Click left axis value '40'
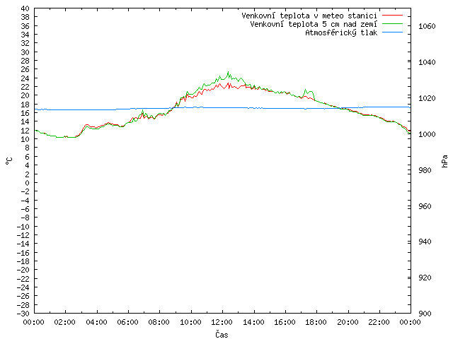This screenshot has width=453, height=339. click(25, 8)
